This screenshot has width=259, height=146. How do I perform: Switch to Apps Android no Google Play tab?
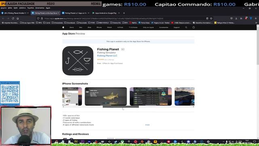point(106,13)
